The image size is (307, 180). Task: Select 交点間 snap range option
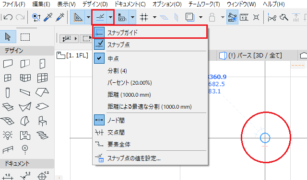point(150,132)
